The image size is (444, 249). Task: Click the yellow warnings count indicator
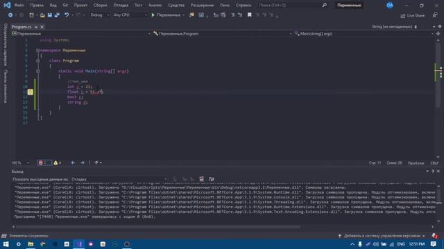[x=58, y=163]
